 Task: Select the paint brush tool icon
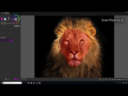(9, 19)
